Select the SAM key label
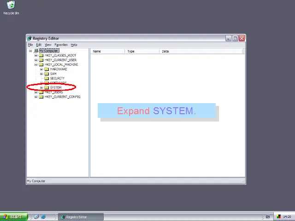This screenshot has height=221, width=295. pyautogui.click(x=53, y=74)
